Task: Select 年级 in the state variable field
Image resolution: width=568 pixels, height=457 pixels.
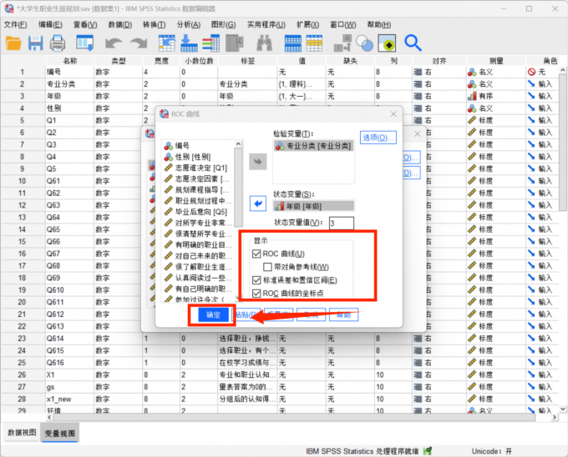Action: coord(314,206)
